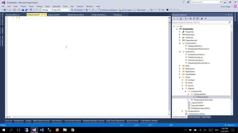Expand the Migrations folder
Viewport: 238px width, 133px height.
180,69
